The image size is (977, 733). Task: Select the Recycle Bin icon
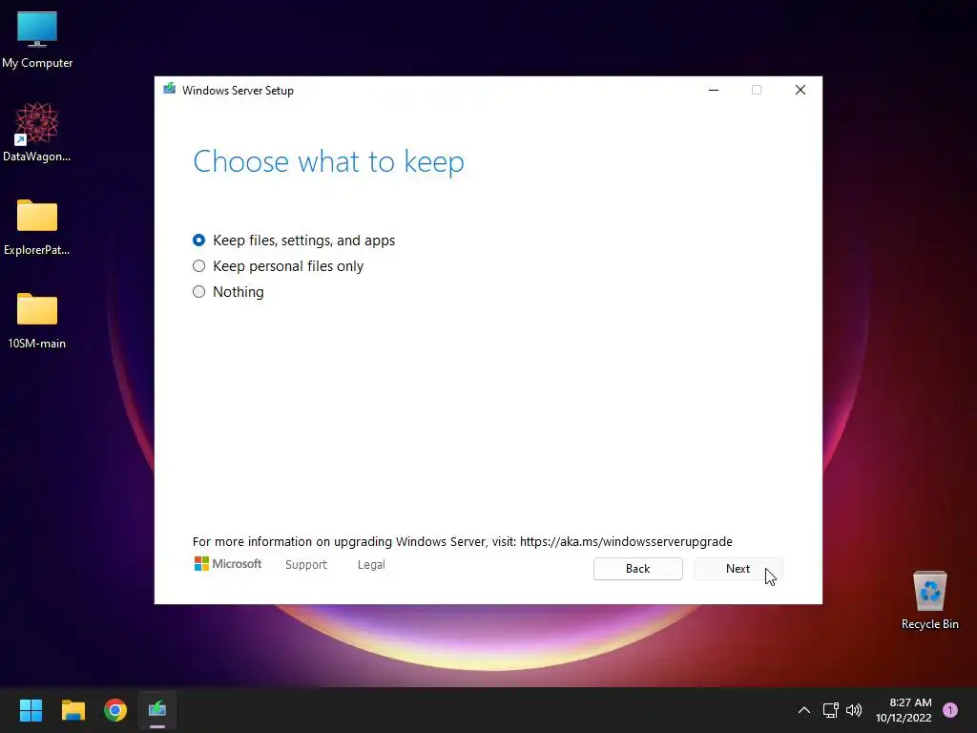(x=929, y=600)
